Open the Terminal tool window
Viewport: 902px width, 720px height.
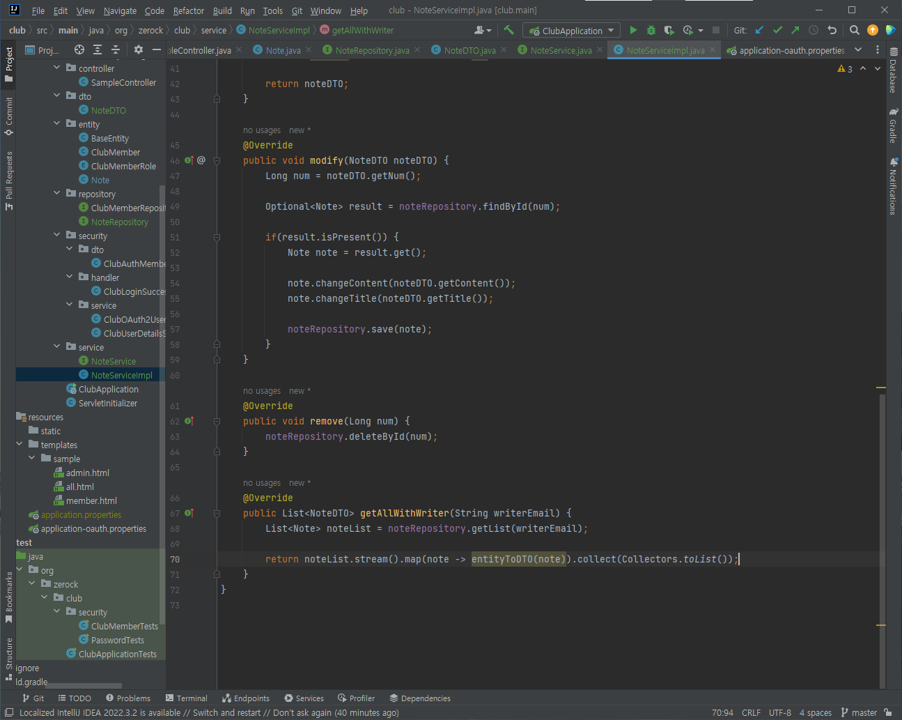186,698
